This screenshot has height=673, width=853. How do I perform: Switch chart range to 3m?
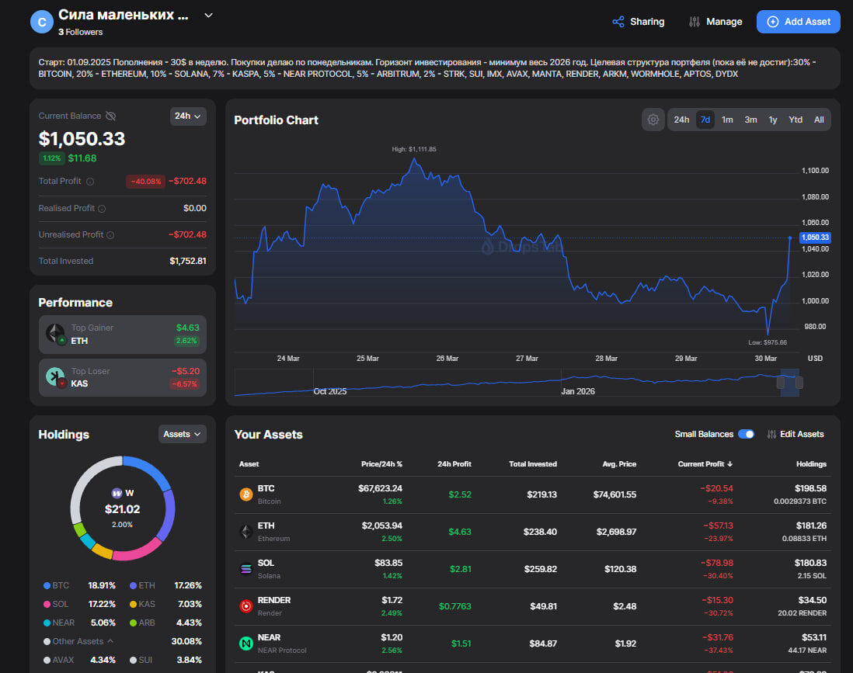coord(750,120)
